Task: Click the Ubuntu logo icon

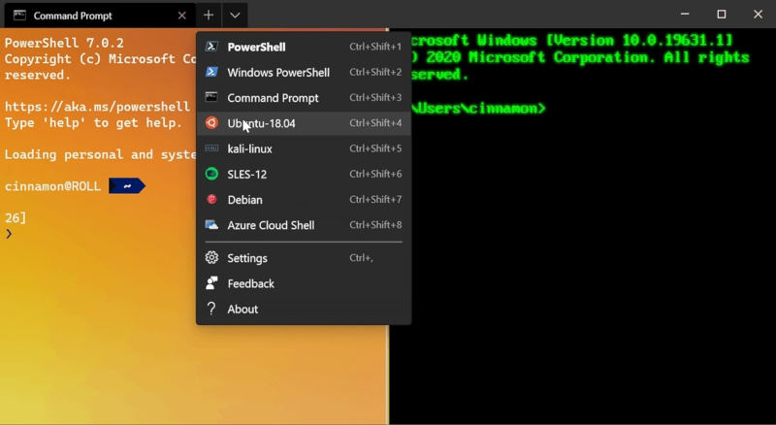Action: point(211,122)
